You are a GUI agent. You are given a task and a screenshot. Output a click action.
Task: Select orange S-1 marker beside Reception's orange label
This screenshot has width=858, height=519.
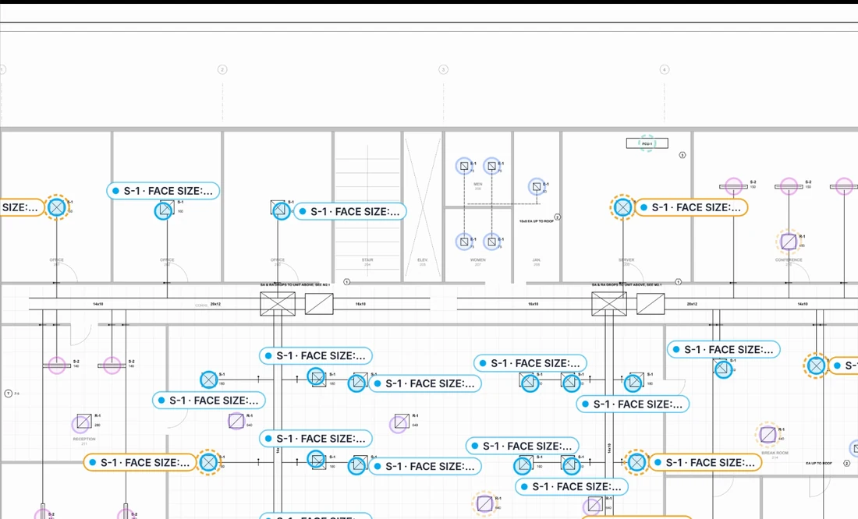tap(208, 463)
